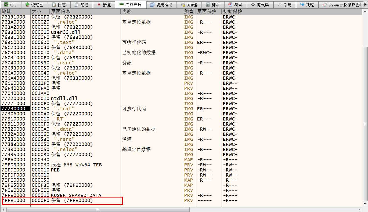The height and width of the screenshot is (212, 368).
Task: Click size value 0006D0
Action: 40,42
